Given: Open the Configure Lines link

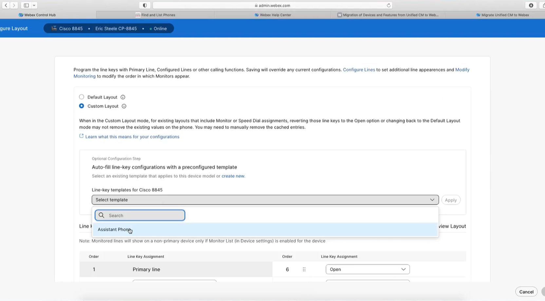Looking at the screenshot, I should point(359,70).
